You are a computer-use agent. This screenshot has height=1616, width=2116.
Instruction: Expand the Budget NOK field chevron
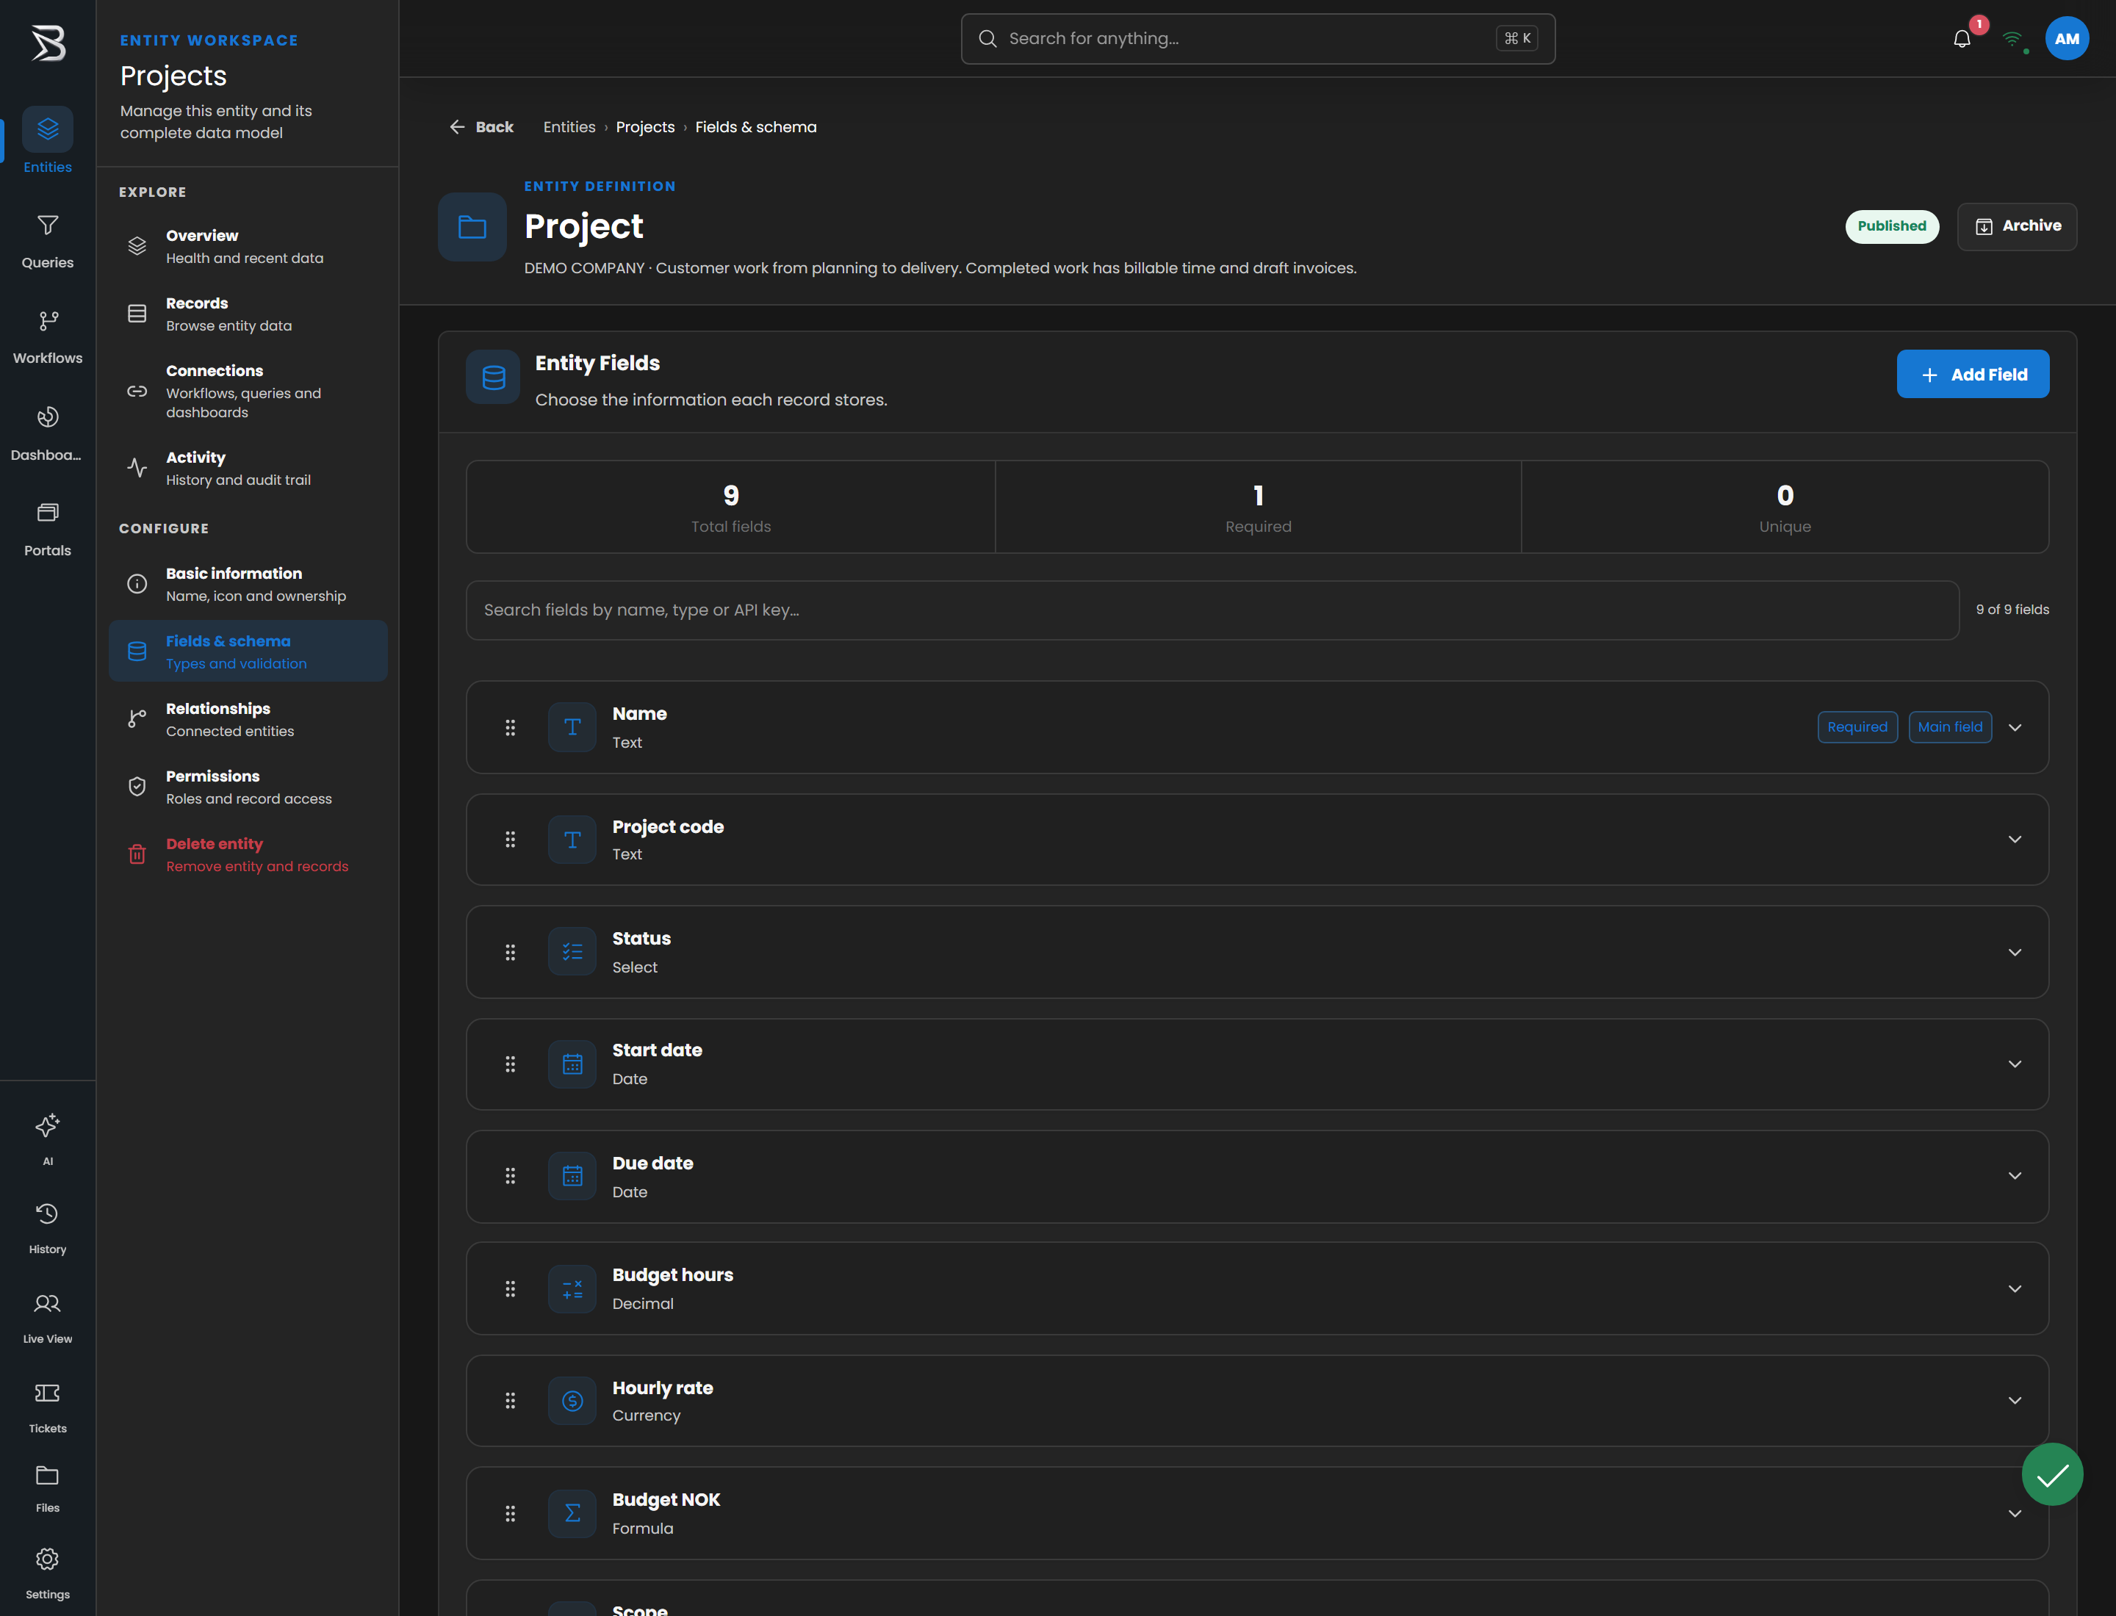(2014, 1513)
